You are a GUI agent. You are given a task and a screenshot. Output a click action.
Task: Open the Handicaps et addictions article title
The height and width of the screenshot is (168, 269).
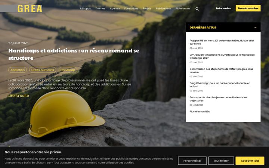click(x=74, y=54)
